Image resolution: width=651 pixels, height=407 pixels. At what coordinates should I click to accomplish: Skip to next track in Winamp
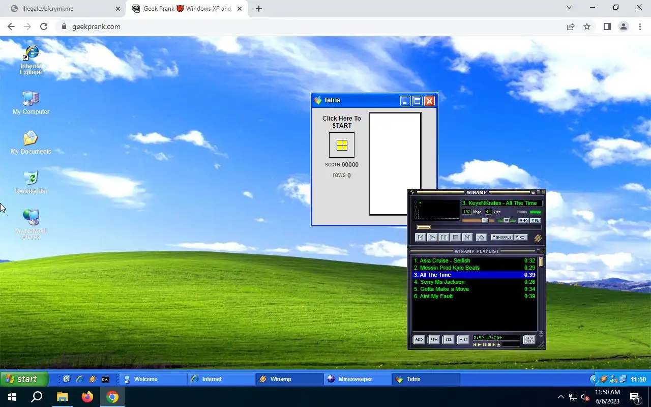tap(467, 237)
